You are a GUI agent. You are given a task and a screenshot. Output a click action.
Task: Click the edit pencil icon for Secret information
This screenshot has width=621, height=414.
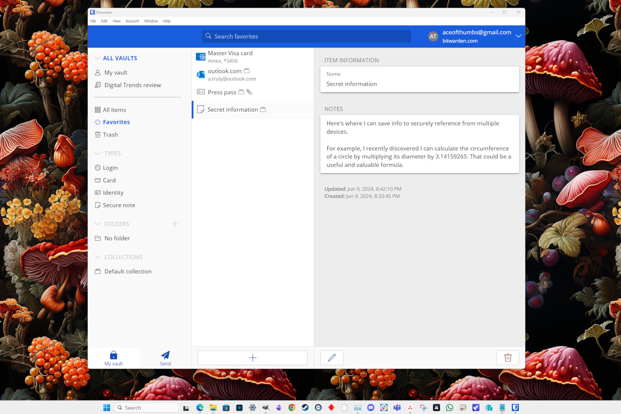(332, 357)
